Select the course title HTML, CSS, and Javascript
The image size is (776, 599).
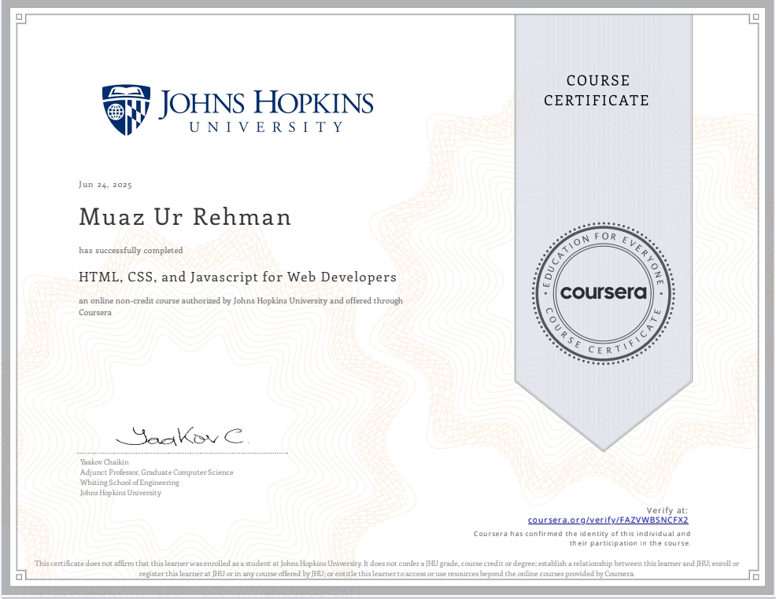pyautogui.click(x=236, y=277)
